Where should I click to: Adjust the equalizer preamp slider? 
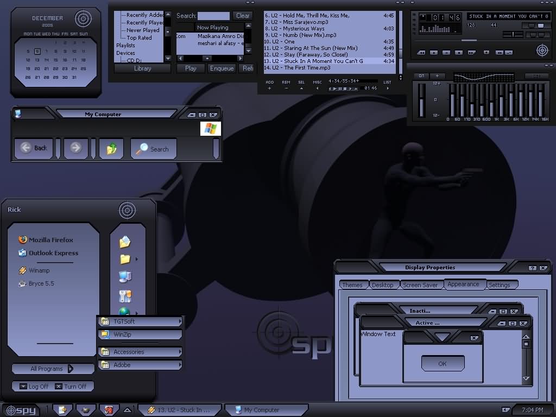(x=421, y=100)
